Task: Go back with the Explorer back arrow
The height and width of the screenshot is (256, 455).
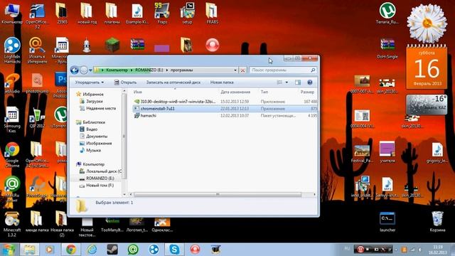Action: click(x=74, y=70)
